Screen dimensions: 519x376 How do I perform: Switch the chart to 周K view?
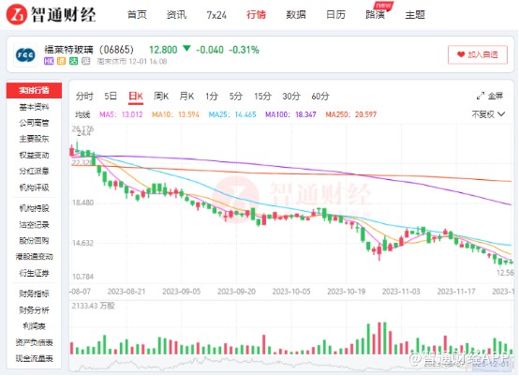[161, 97]
